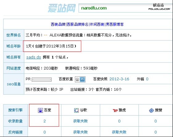The width and height of the screenshot is (173, 137).
Task: Focus the nanxifu.com domain search field
Action: coord(126,8)
